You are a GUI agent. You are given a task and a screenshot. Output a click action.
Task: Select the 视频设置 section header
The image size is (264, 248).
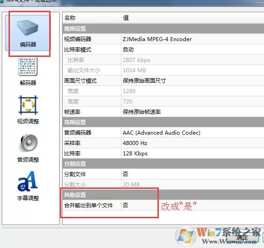163,28
